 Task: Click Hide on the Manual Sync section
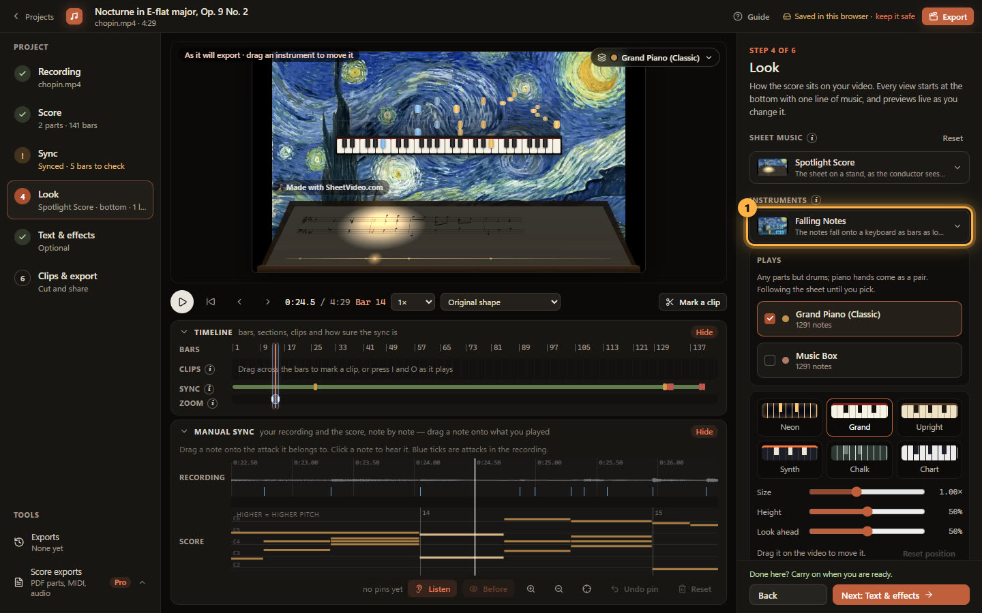click(704, 432)
